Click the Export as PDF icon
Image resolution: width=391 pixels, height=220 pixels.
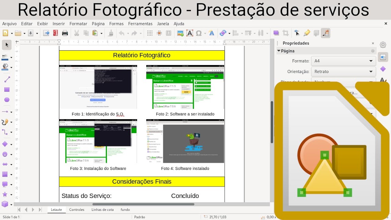point(55,33)
